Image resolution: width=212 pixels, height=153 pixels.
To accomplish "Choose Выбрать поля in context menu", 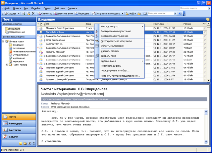I will tap(120, 56).
